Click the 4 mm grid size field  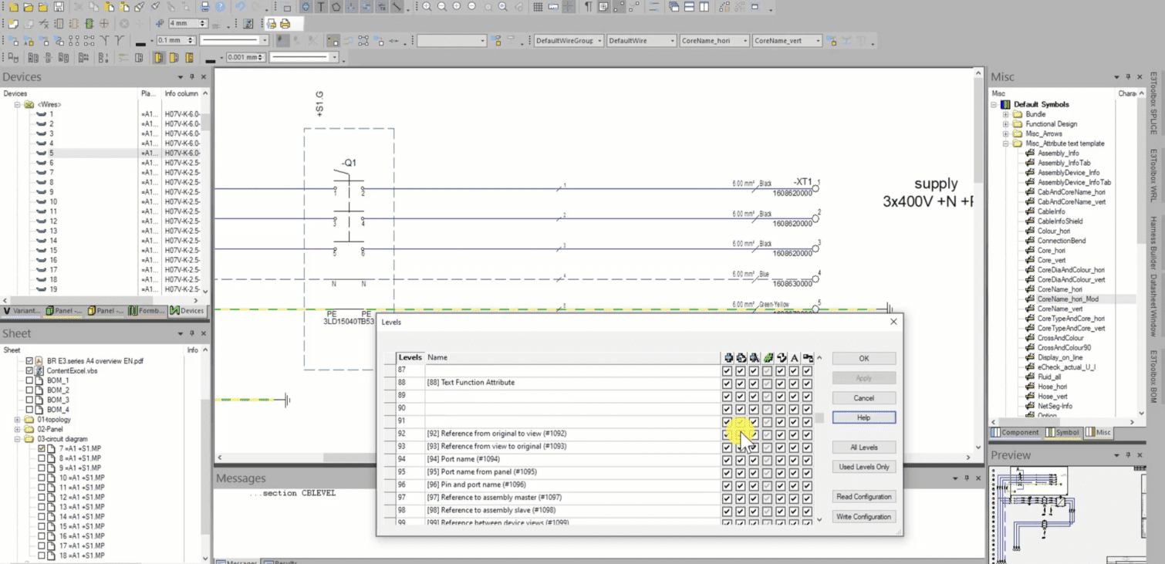click(184, 24)
